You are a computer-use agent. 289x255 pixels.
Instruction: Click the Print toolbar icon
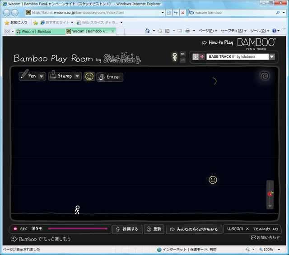[188, 31]
